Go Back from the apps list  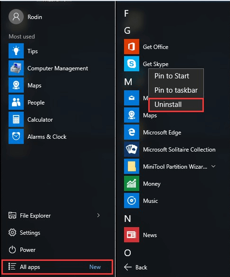click(x=135, y=267)
